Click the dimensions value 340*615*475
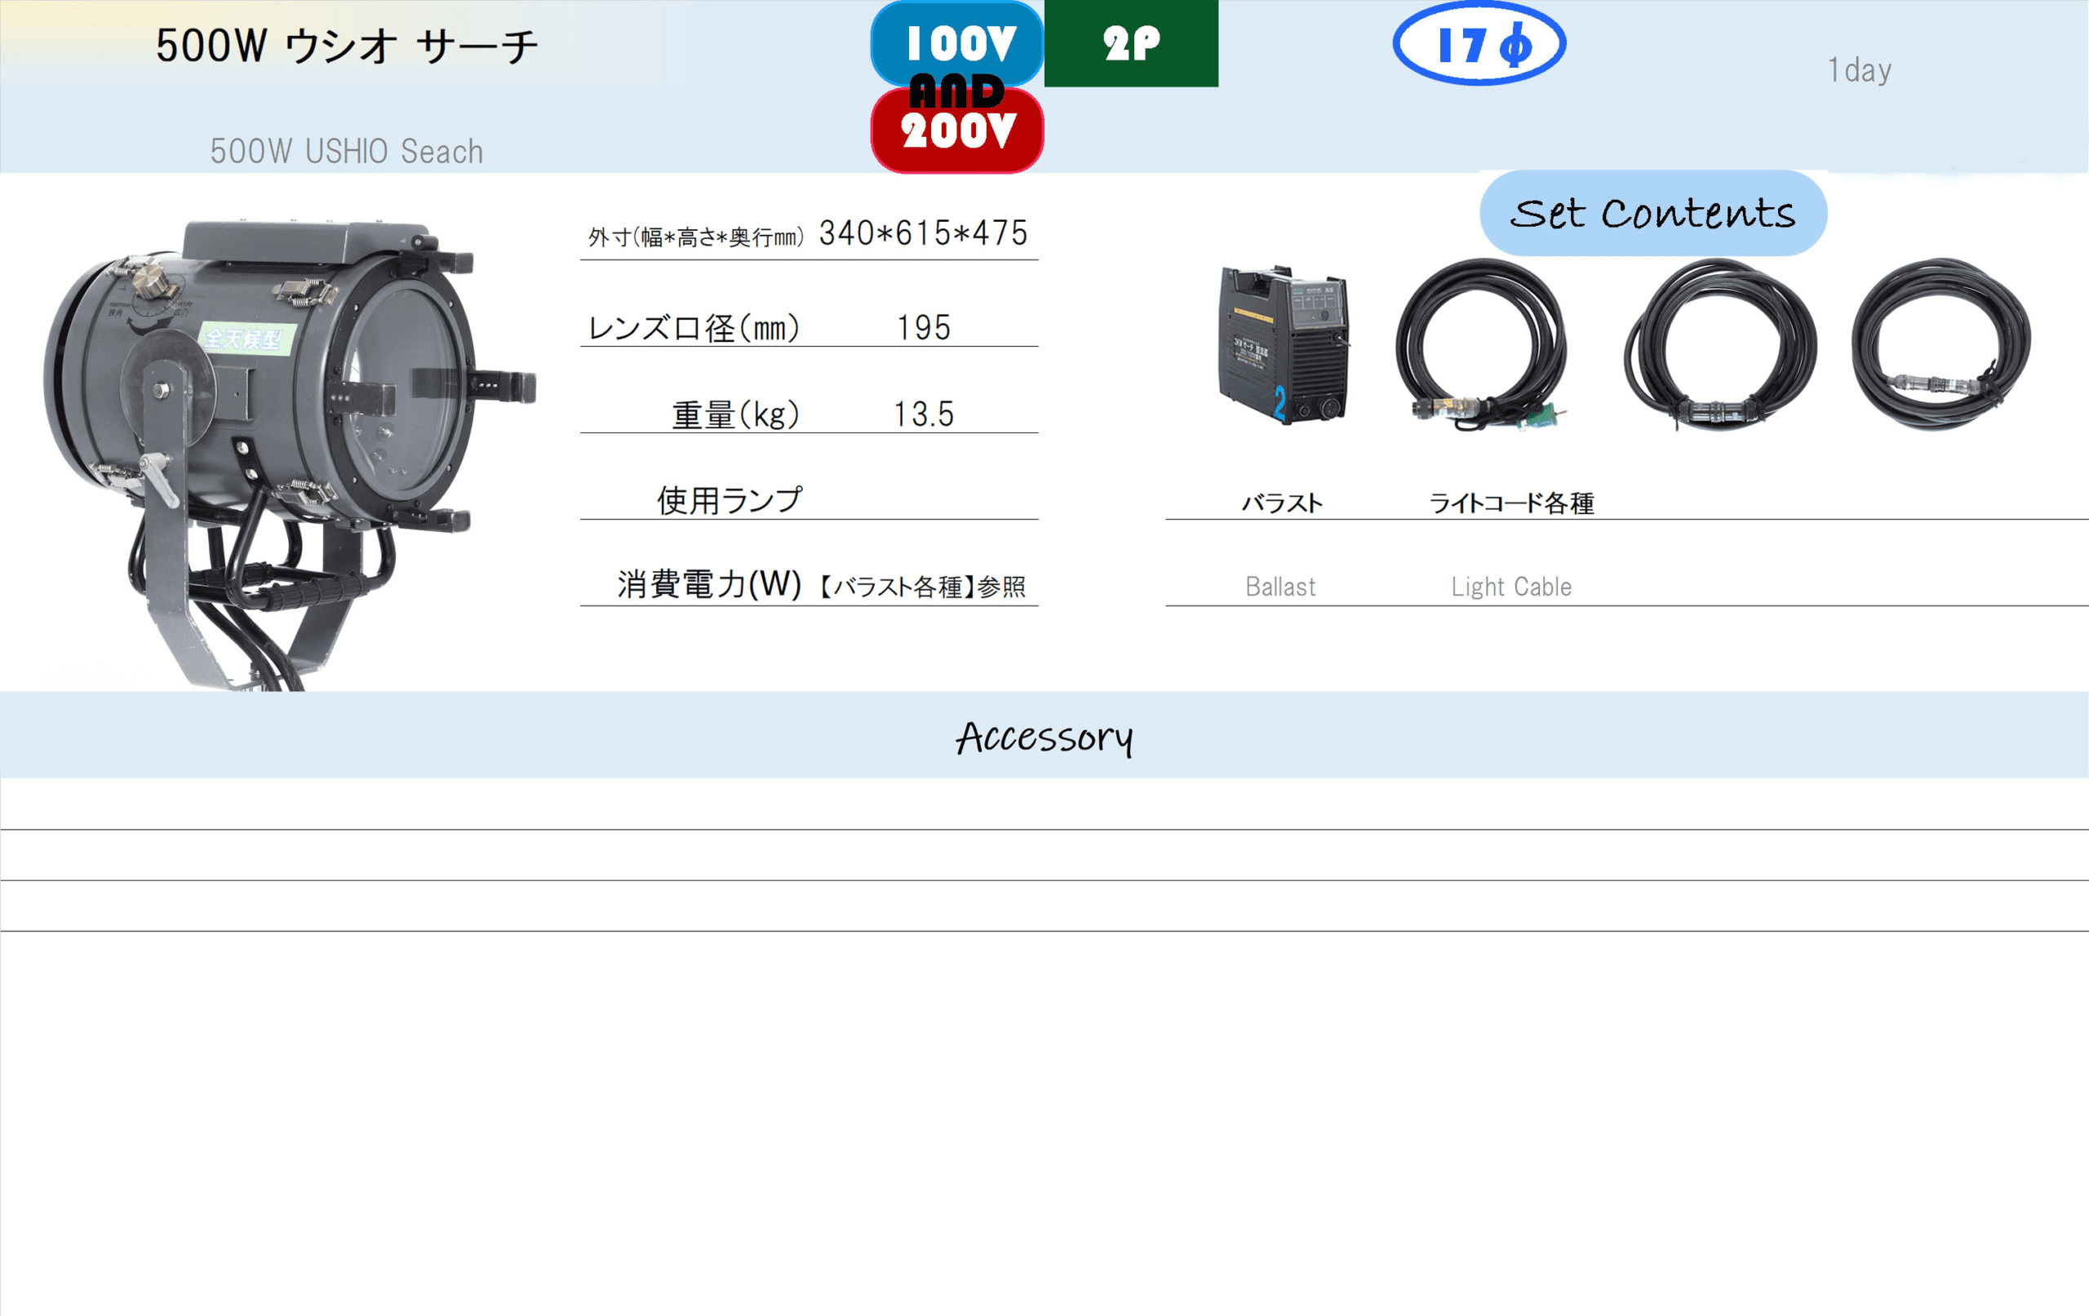The height and width of the screenshot is (1316, 2089). 923,233
